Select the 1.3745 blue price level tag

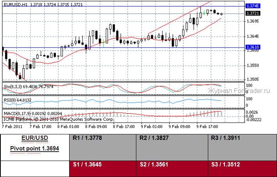tap(253, 6)
